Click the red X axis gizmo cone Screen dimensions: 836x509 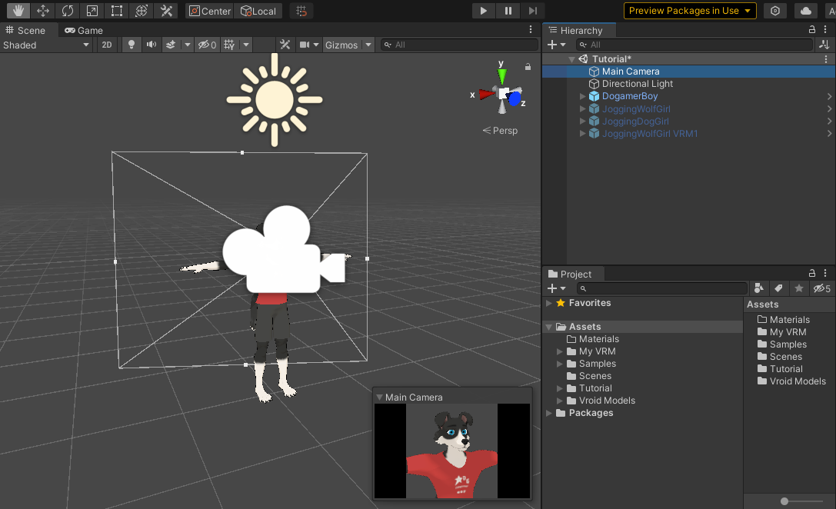(486, 95)
